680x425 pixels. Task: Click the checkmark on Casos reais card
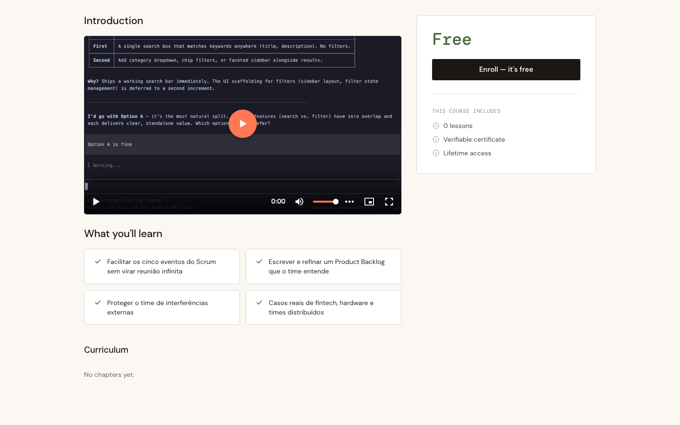(259, 303)
